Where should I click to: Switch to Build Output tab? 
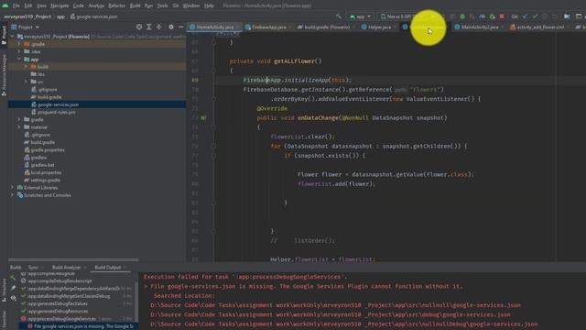pyautogui.click(x=108, y=267)
